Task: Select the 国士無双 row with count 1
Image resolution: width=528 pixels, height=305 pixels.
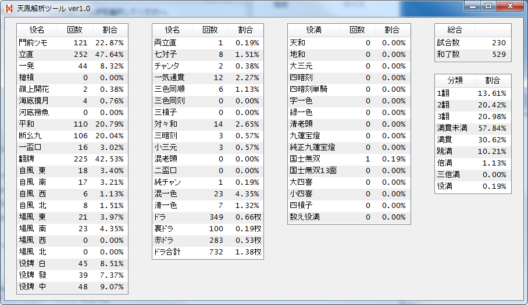Action: click(x=349, y=159)
